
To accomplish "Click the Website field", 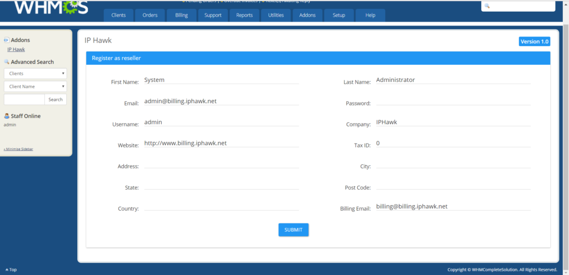I will 221,143.
